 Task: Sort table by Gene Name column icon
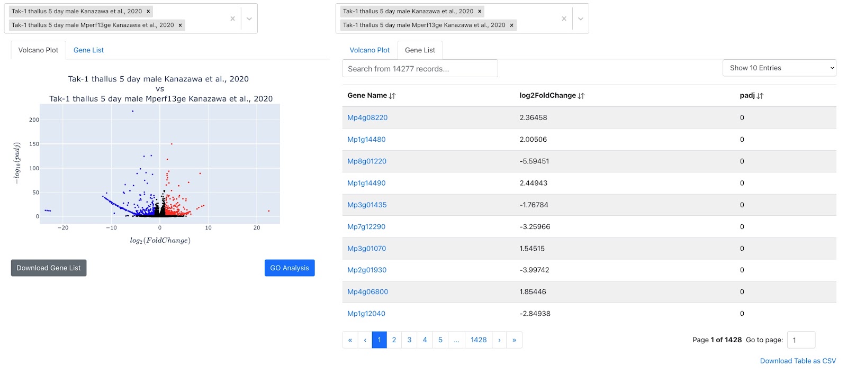392,96
